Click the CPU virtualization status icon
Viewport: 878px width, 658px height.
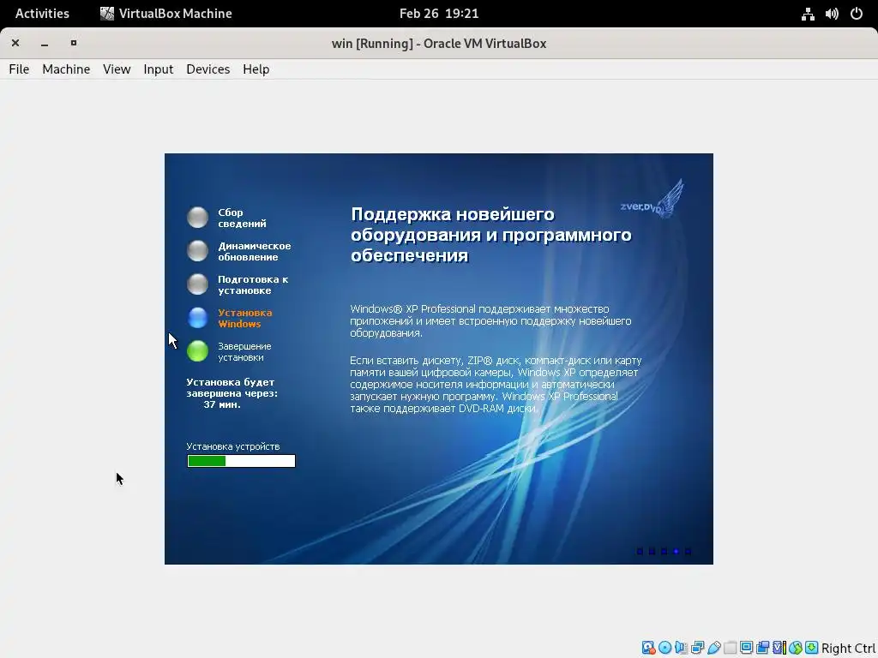point(779,648)
